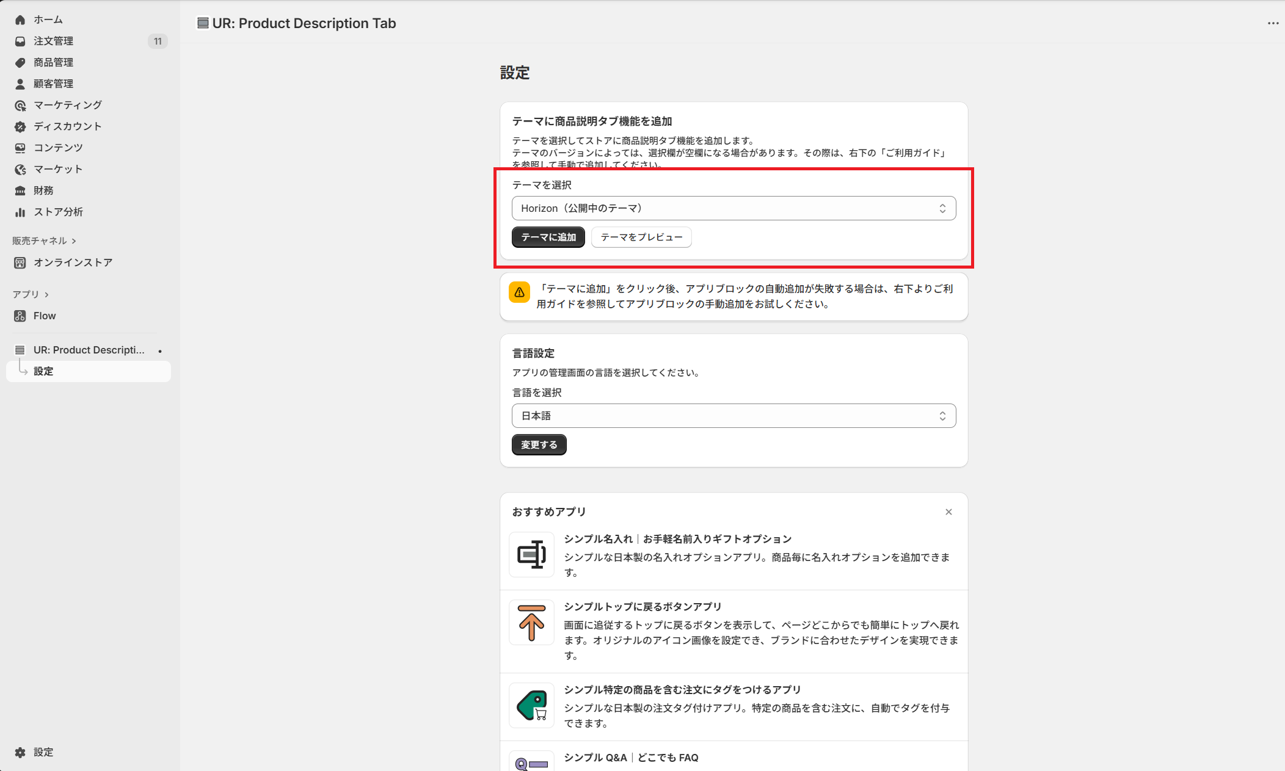Open the language dropdown showing 日本語
Screen dimensions: 1285x771
coord(734,416)
